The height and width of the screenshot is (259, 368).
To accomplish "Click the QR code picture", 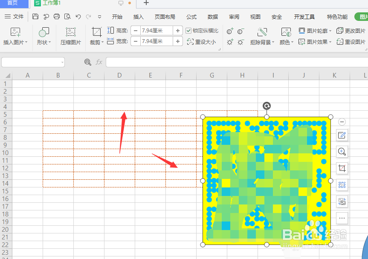I will click(267, 181).
